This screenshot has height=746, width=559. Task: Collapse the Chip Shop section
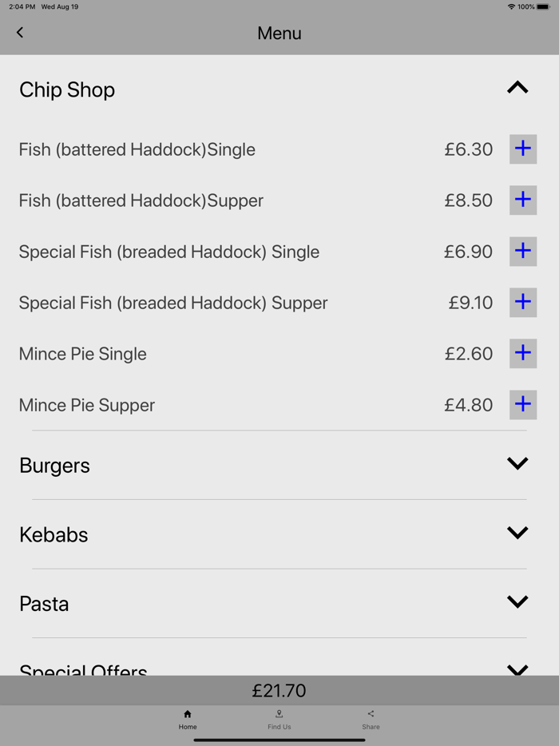tap(517, 88)
